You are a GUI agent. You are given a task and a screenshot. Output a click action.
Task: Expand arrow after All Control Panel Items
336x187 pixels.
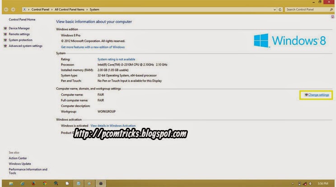point(87,9)
